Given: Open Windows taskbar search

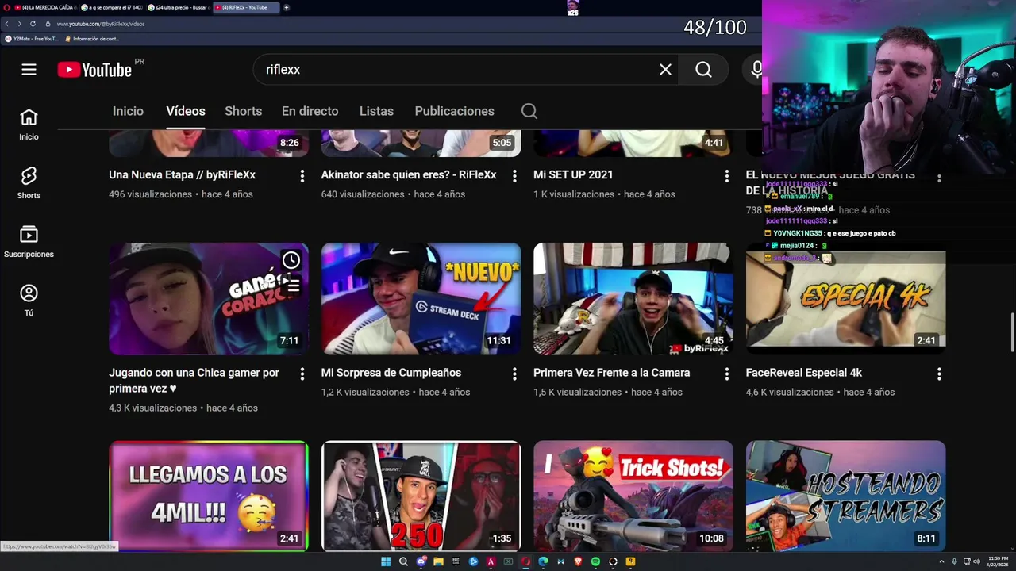Looking at the screenshot, I should [403, 561].
